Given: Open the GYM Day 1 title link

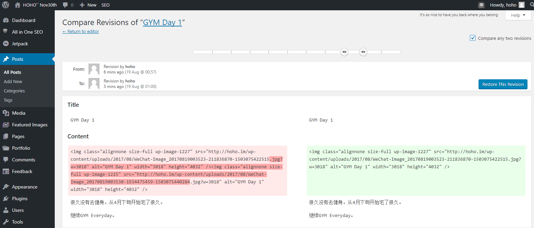Looking at the screenshot, I should click(163, 22).
